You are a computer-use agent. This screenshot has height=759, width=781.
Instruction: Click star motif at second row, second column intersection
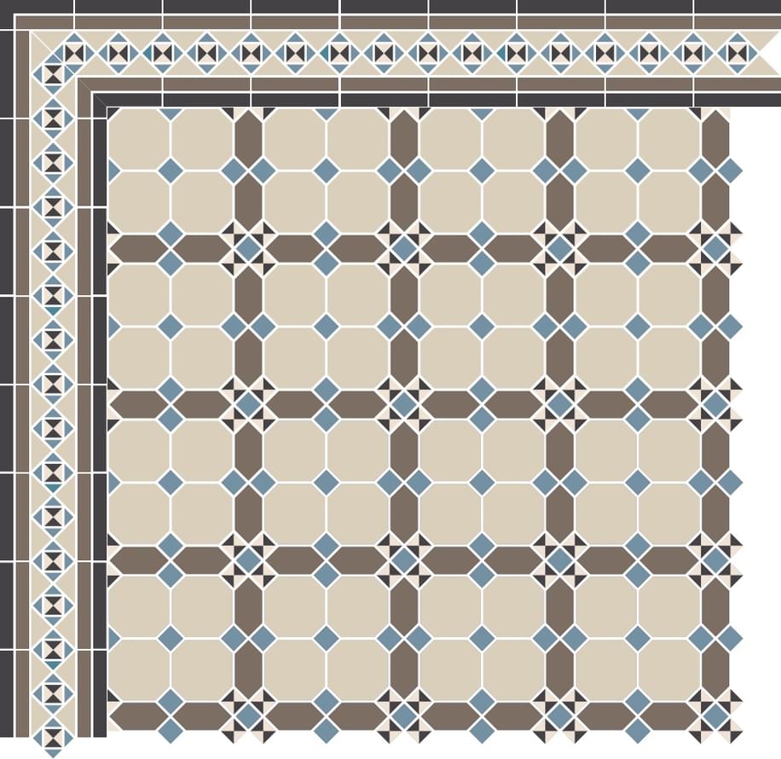point(404,404)
